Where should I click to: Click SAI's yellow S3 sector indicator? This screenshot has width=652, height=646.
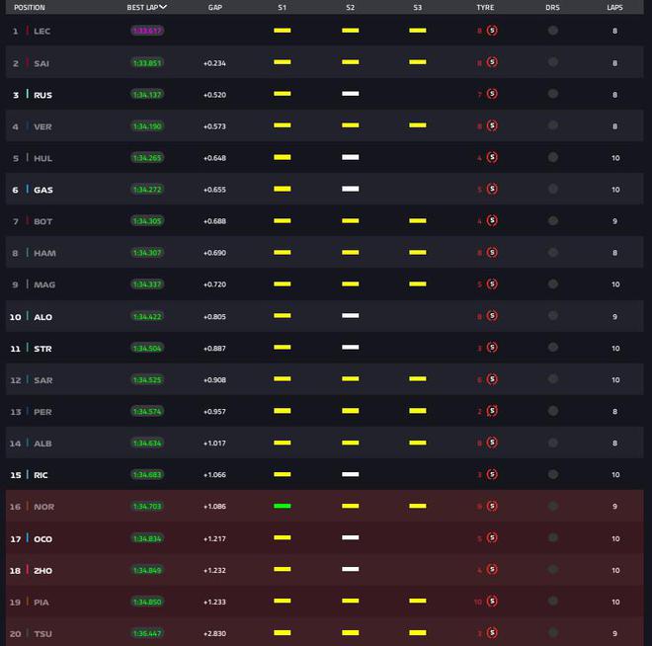418,62
